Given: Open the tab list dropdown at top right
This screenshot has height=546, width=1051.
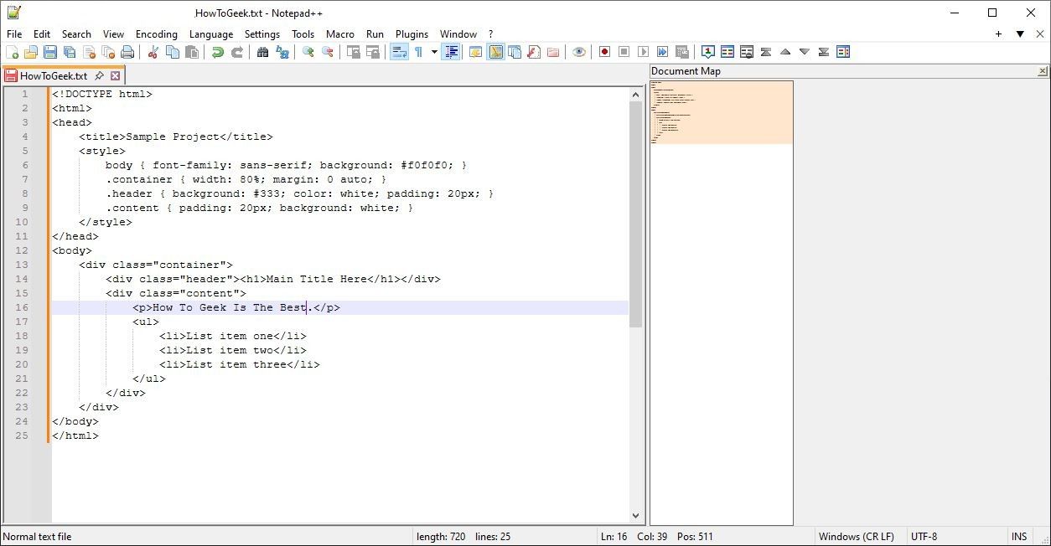Looking at the screenshot, I should 1019,34.
